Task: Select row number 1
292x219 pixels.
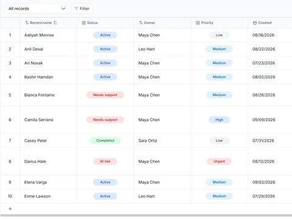Action: (x=10, y=35)
